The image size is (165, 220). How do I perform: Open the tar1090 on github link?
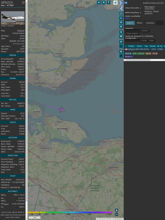153,3
